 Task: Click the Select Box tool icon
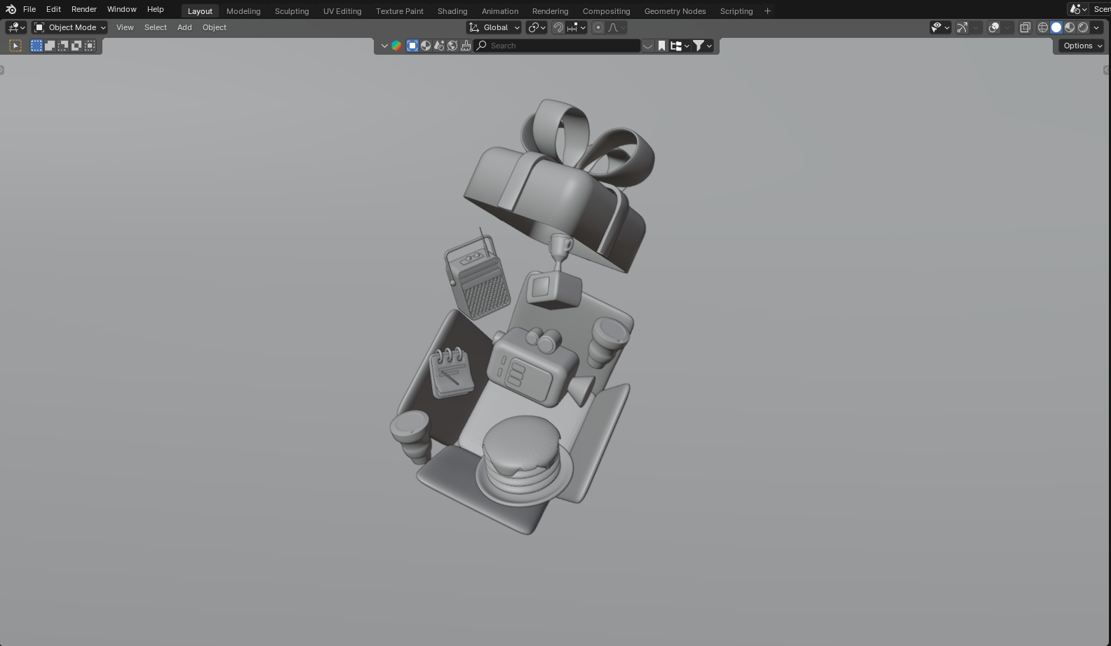15,46
